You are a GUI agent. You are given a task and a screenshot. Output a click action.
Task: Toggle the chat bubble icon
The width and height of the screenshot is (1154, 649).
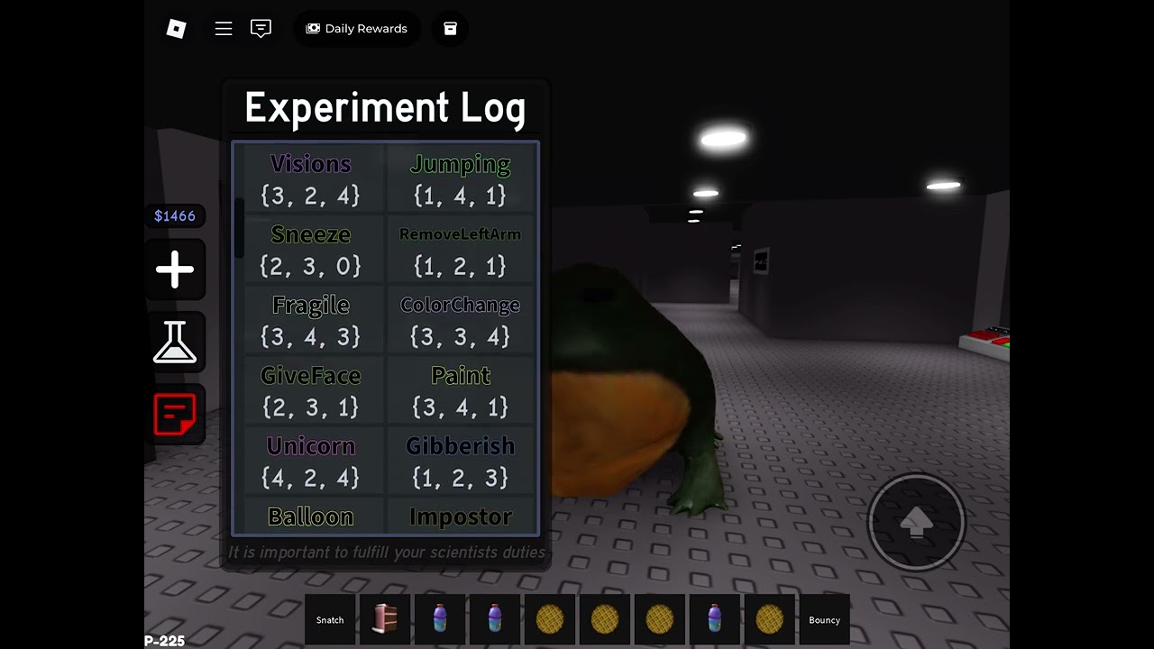261,29
